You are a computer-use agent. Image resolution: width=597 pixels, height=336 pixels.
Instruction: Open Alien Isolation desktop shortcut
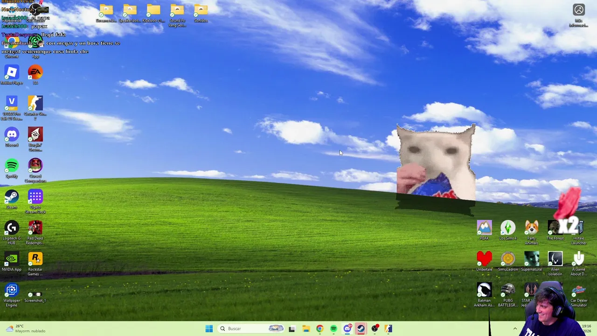[x=555, y=264]
